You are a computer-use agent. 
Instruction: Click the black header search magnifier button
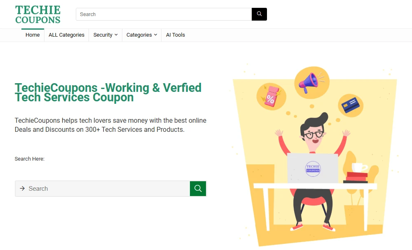tap(259, 14)
